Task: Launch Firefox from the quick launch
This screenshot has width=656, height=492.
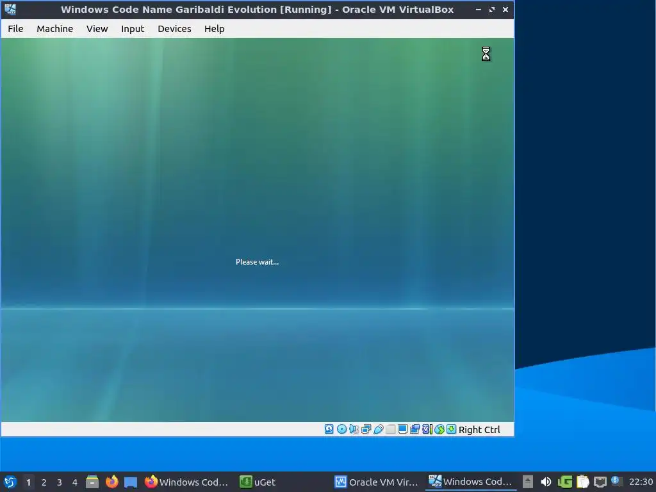Action: [x=111, y=482]
